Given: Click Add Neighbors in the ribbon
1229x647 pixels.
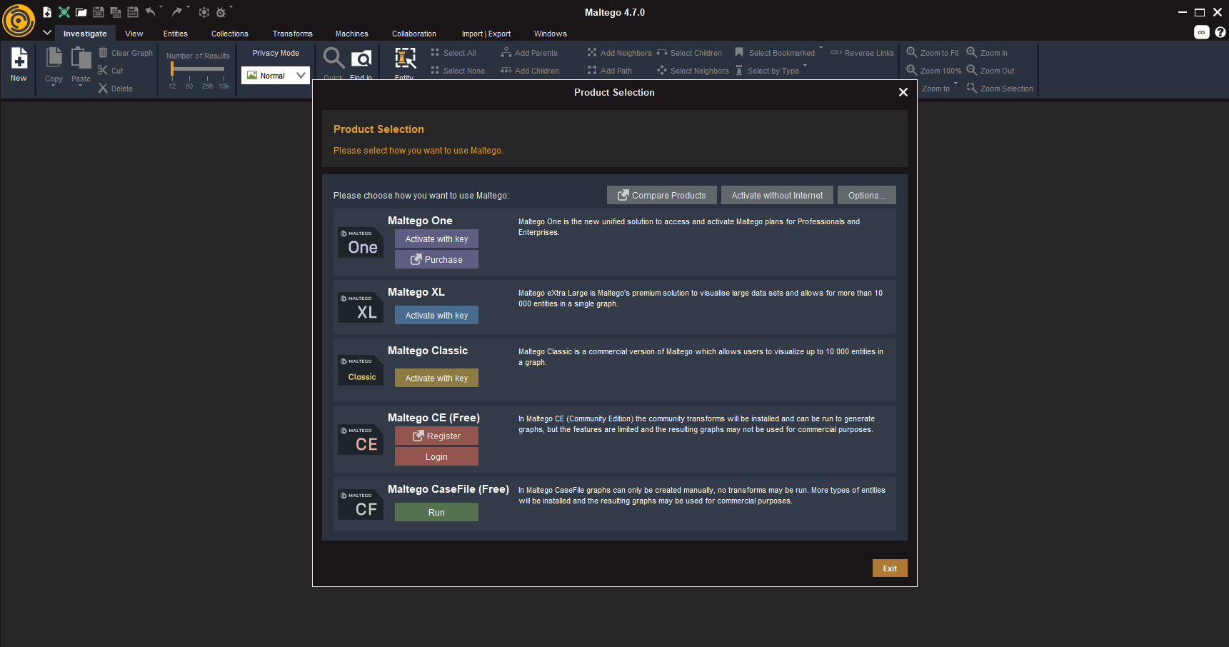Looking at the screenshot, I should coord(619,53).
